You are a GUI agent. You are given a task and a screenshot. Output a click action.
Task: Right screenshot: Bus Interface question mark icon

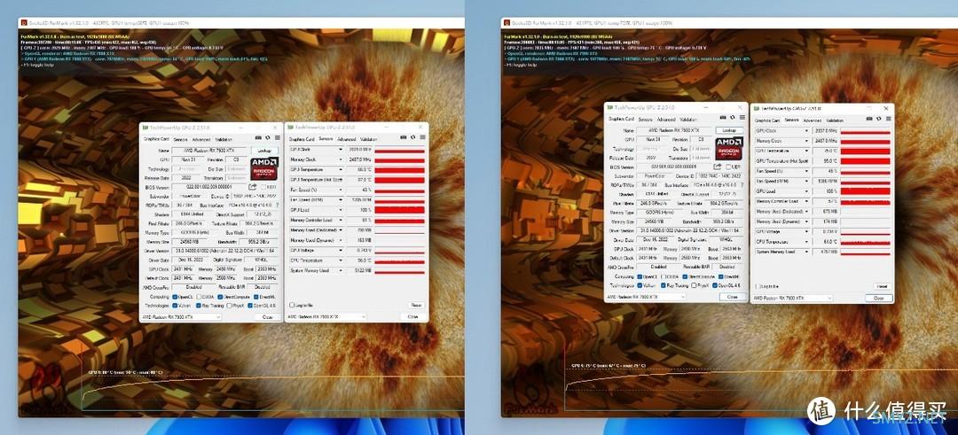pos(742,185)
